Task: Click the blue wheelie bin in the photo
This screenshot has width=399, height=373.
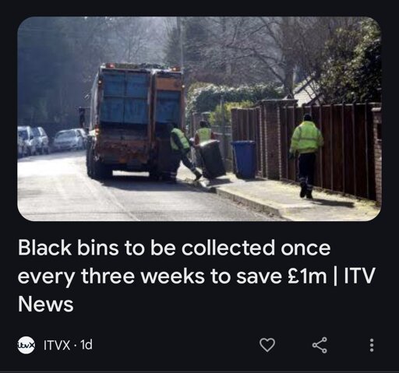Action: pyautogui.click(x=244, y=160)
